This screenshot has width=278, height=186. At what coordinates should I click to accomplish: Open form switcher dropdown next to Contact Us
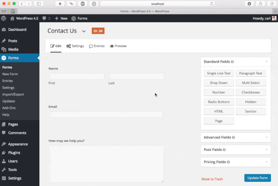click(x=84, y=31)
